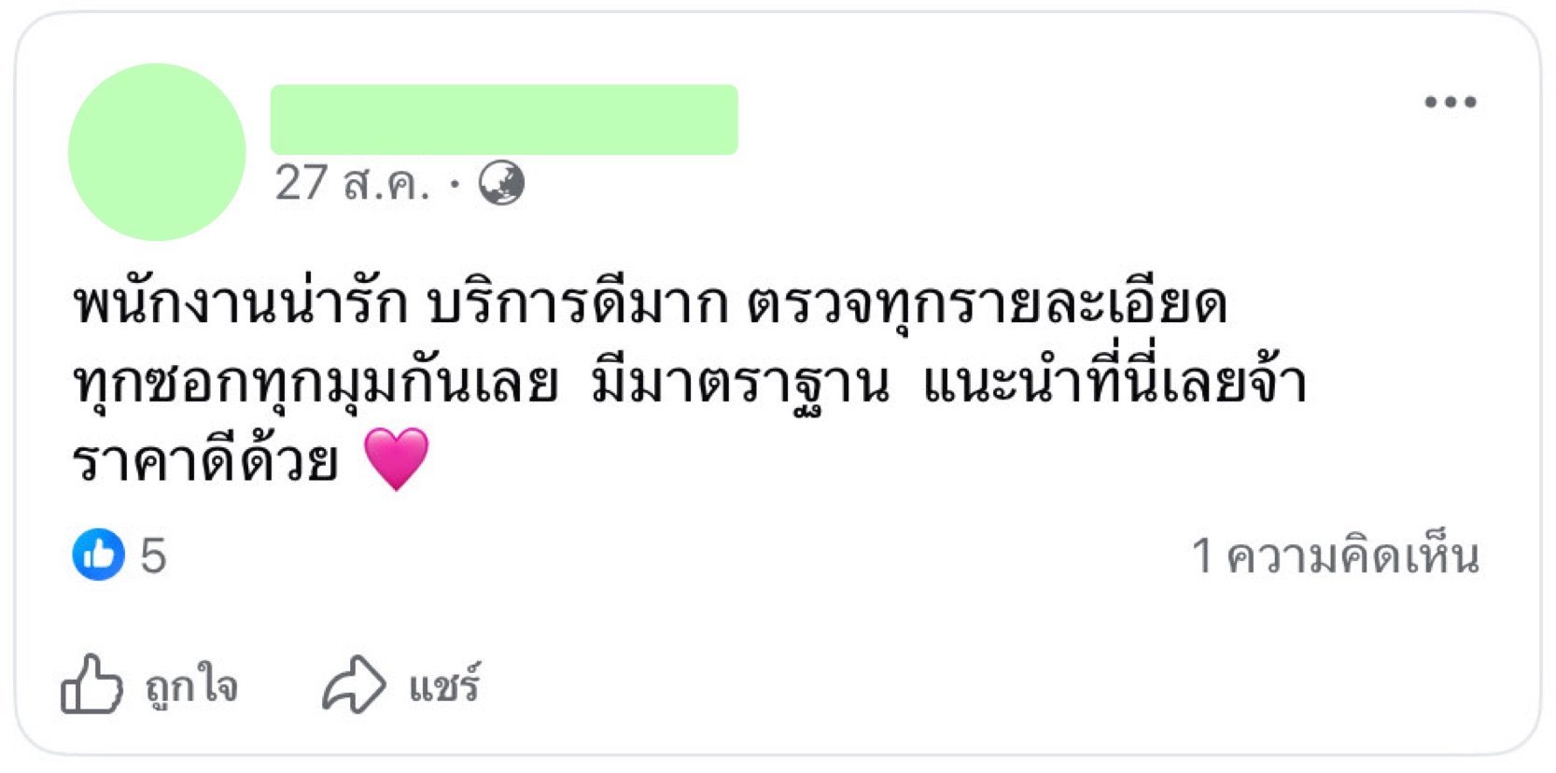Click the phrase พนักงานน่ารัก in the post
Screen dimensions: 1556x773
click(x=241, y=304)
